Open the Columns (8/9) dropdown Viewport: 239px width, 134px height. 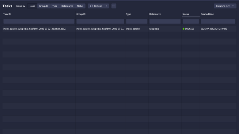[x=225, y=6]
